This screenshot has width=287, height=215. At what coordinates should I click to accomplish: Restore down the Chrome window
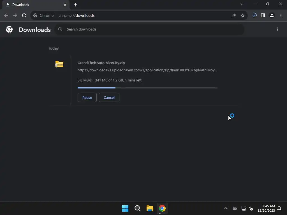point(268,4)
